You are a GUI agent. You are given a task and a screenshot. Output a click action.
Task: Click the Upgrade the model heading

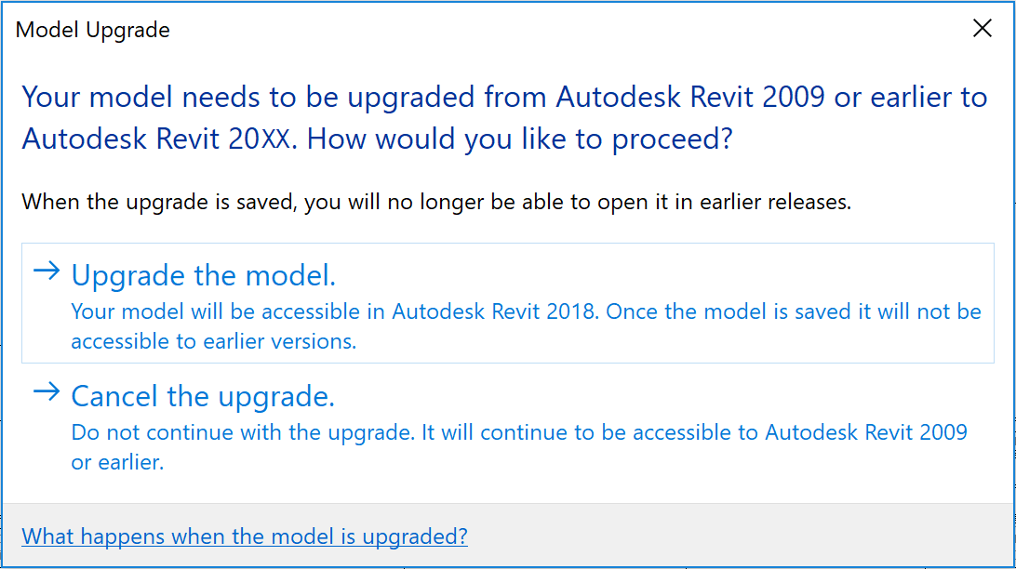(204, 275)
